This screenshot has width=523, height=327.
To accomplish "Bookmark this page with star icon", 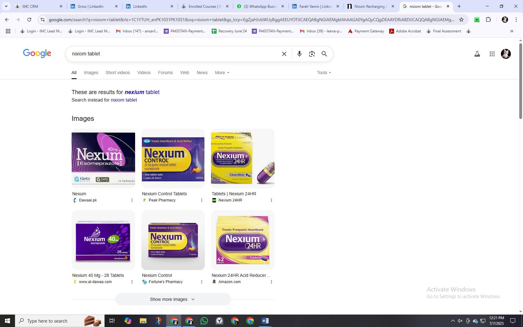I will point(461,20).
